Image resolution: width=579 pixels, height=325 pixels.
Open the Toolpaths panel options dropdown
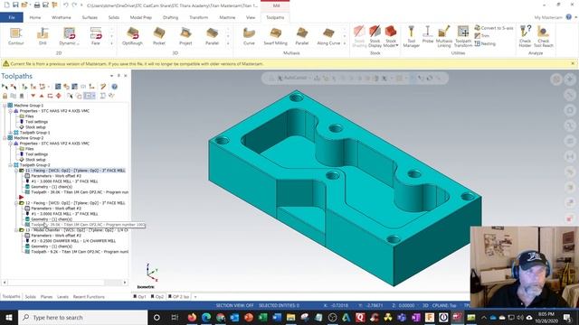111,76
